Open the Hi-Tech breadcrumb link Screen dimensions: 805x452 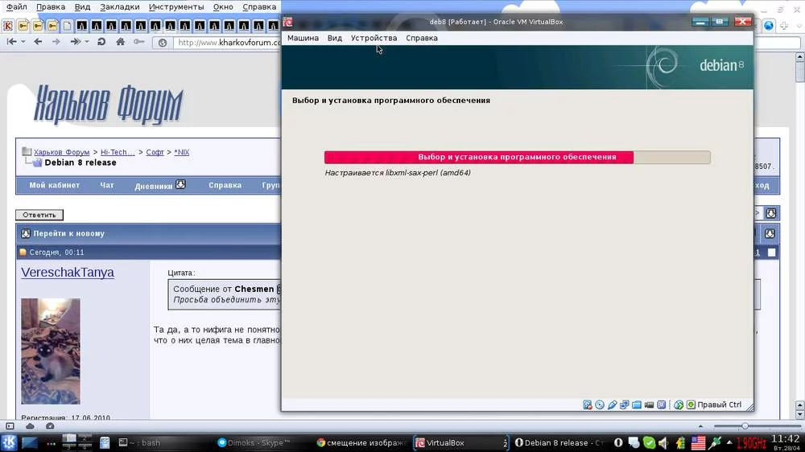(118, 152)
